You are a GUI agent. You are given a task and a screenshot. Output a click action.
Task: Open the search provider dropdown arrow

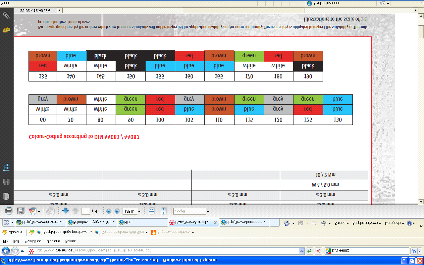(420, 251)
